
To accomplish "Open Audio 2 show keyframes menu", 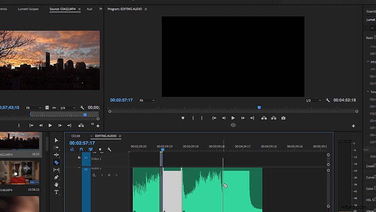I will (x=94, y=175).
